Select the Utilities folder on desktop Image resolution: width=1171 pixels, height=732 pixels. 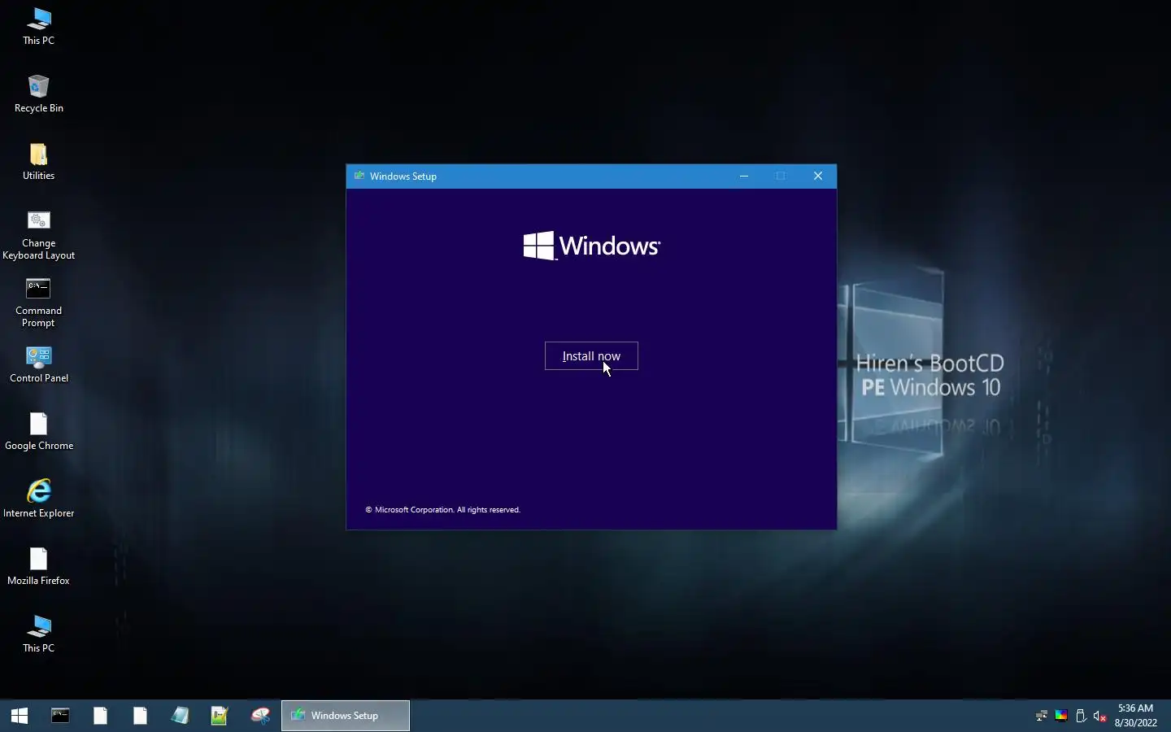38,161
